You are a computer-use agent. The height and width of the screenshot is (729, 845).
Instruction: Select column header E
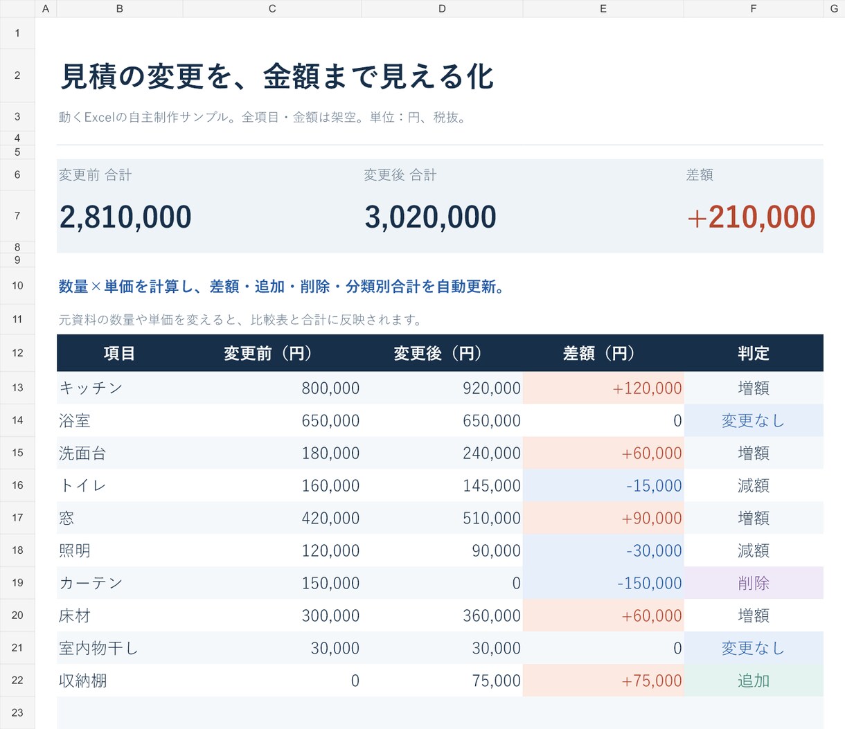pyautogui.click(x=603, y=8)
